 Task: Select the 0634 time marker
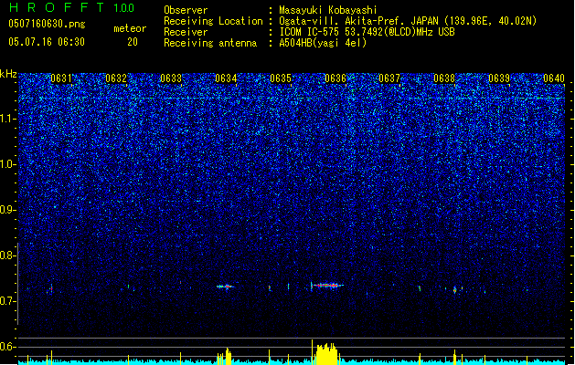coord(226,78)
